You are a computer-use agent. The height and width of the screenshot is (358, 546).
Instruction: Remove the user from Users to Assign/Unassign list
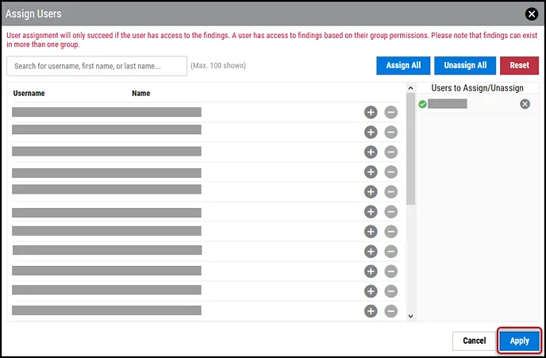pyautogui.click(x=525, y=104)
